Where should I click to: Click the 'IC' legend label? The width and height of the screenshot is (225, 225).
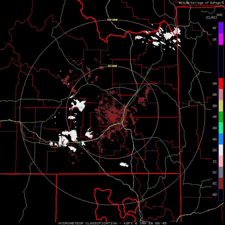click(x=214, y=161)
